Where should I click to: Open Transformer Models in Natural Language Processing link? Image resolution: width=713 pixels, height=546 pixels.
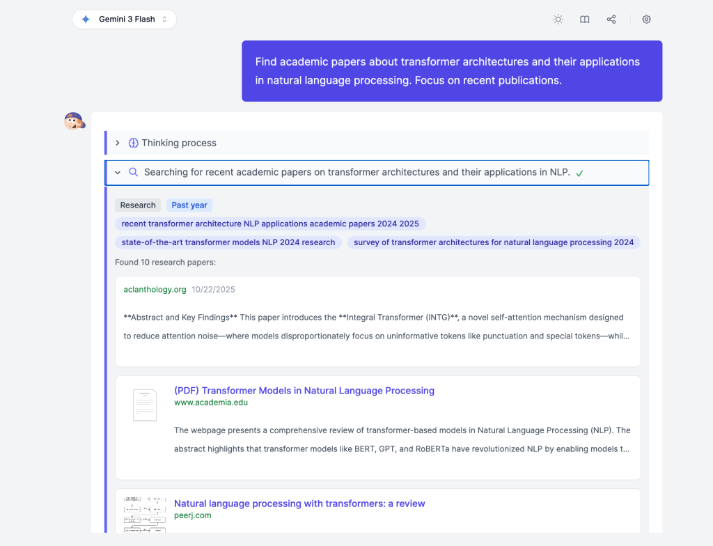point(304,391)
